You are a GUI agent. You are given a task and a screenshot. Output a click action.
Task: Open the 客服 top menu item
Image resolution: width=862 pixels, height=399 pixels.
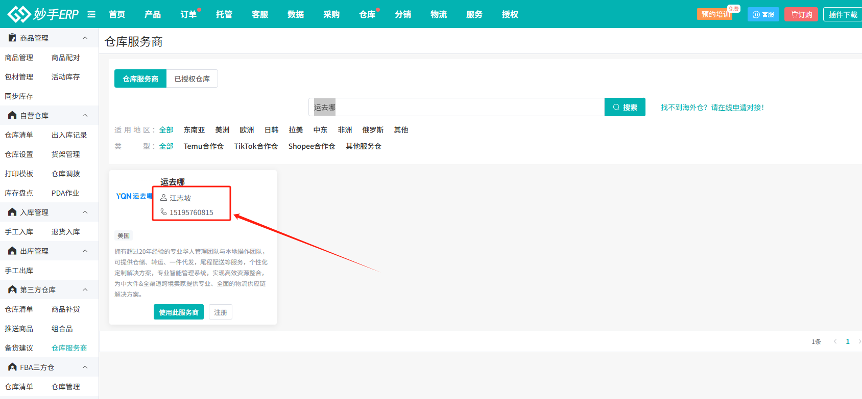260,14
